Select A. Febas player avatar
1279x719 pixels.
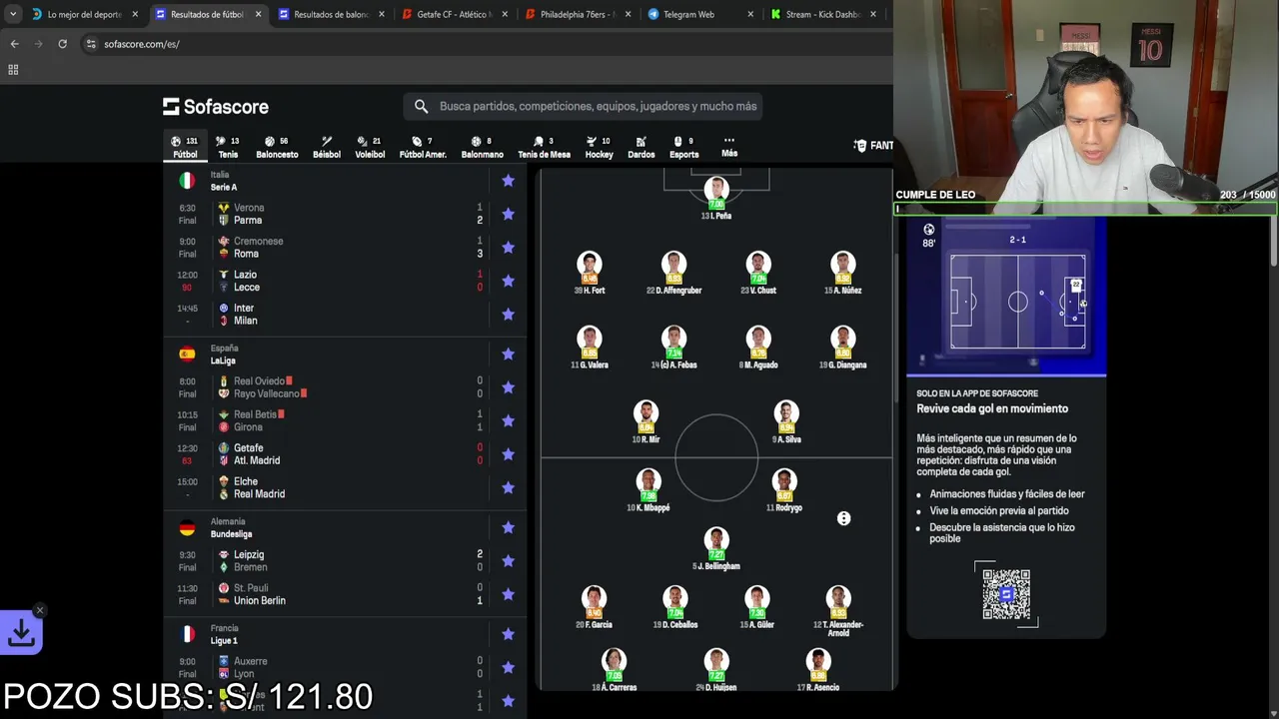tap(674, 339)
